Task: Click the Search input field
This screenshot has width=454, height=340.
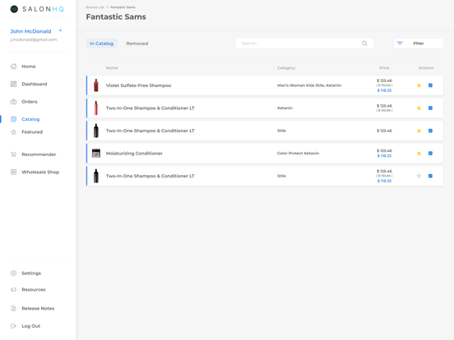Action: pyautogui.click(x=304, y=44)
